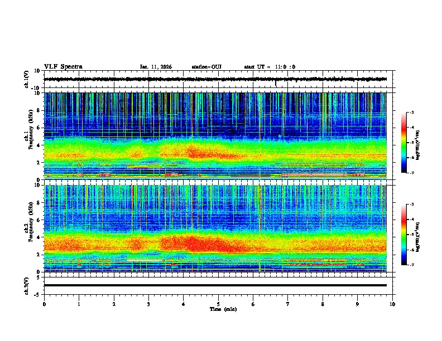Click the ch.1 "Frequency (kHz)" axis label
Viewport: 442px width, 341px height.
click(31, 129)
